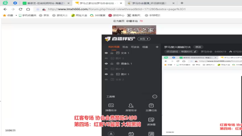Click room number 6480619 text
The height and width of the screenshot is (136, 242).
tap(220, 52)
